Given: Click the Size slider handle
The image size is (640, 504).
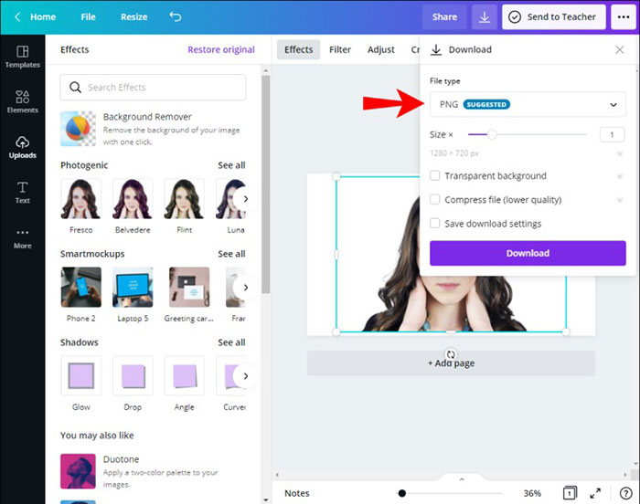Looking at the screenshot, I should click(x=492, y=134).
